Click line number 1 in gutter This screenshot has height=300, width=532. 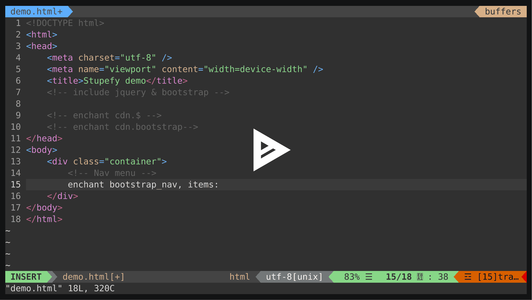(x=18, y=23)
